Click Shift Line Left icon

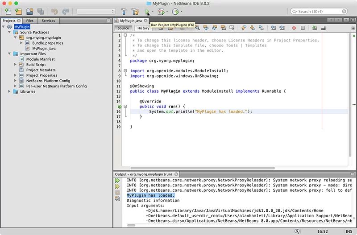tap(273, 28)
